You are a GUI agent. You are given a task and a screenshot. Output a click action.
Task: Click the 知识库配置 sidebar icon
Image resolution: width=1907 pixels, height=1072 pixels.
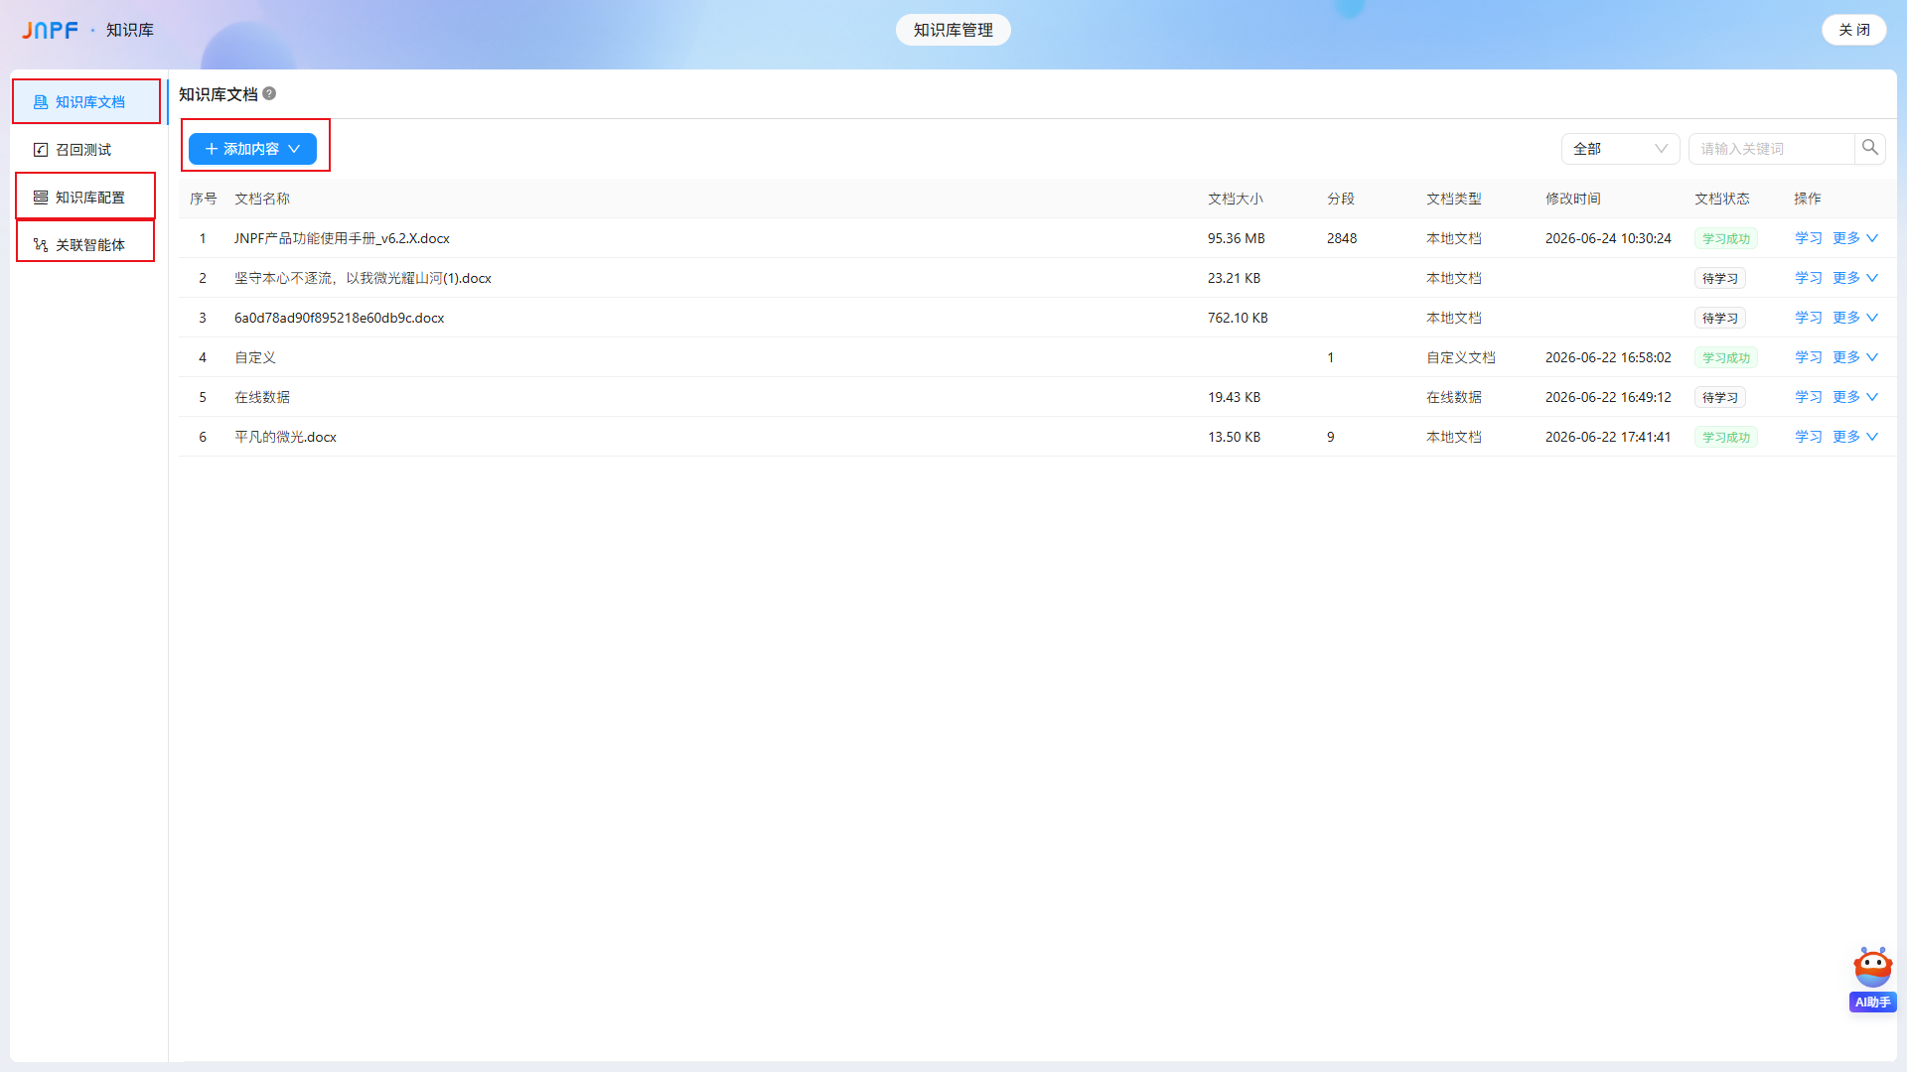point(41,198)
